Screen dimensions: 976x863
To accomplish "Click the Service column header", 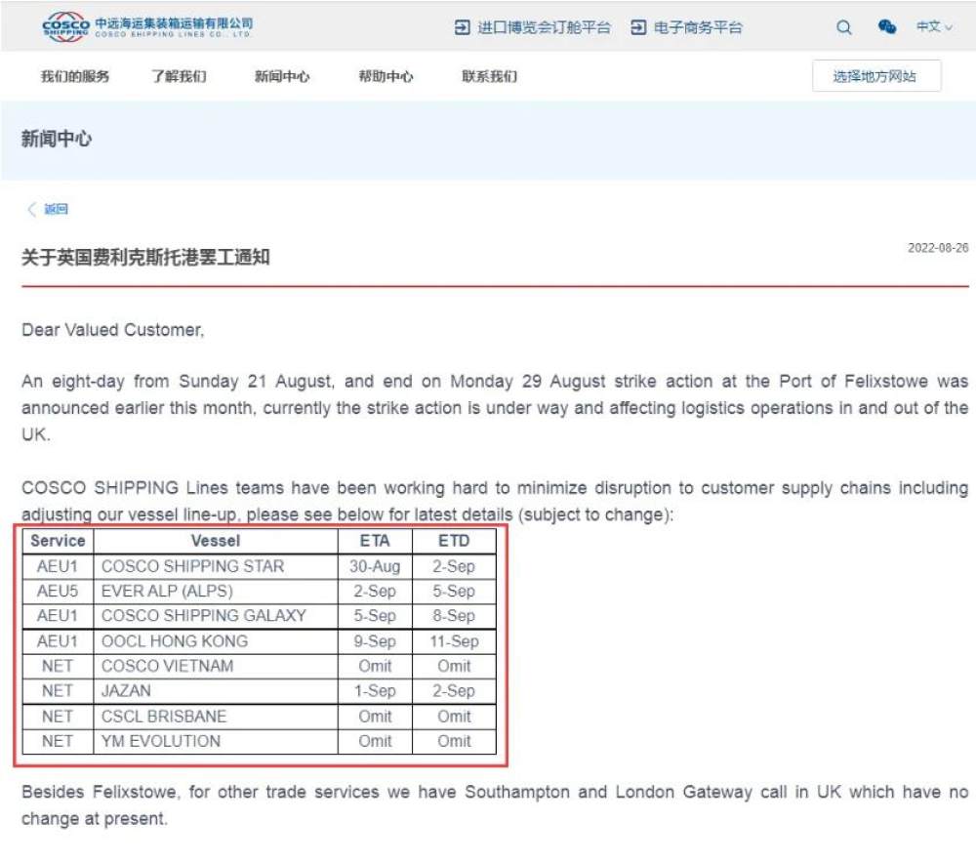I will (58, 541).
